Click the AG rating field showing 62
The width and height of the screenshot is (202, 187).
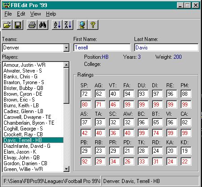tap(100, 93)
